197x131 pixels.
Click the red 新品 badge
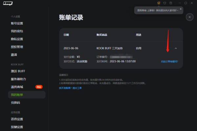39,87
